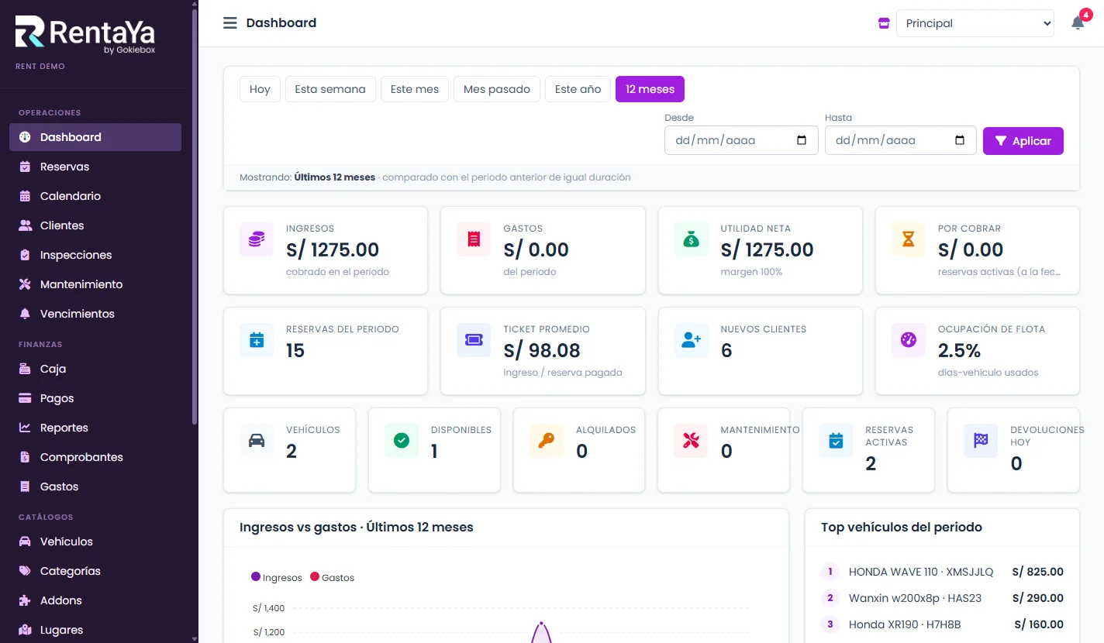
Task: Focus the Hasta date input field
Action: (901, 141)
